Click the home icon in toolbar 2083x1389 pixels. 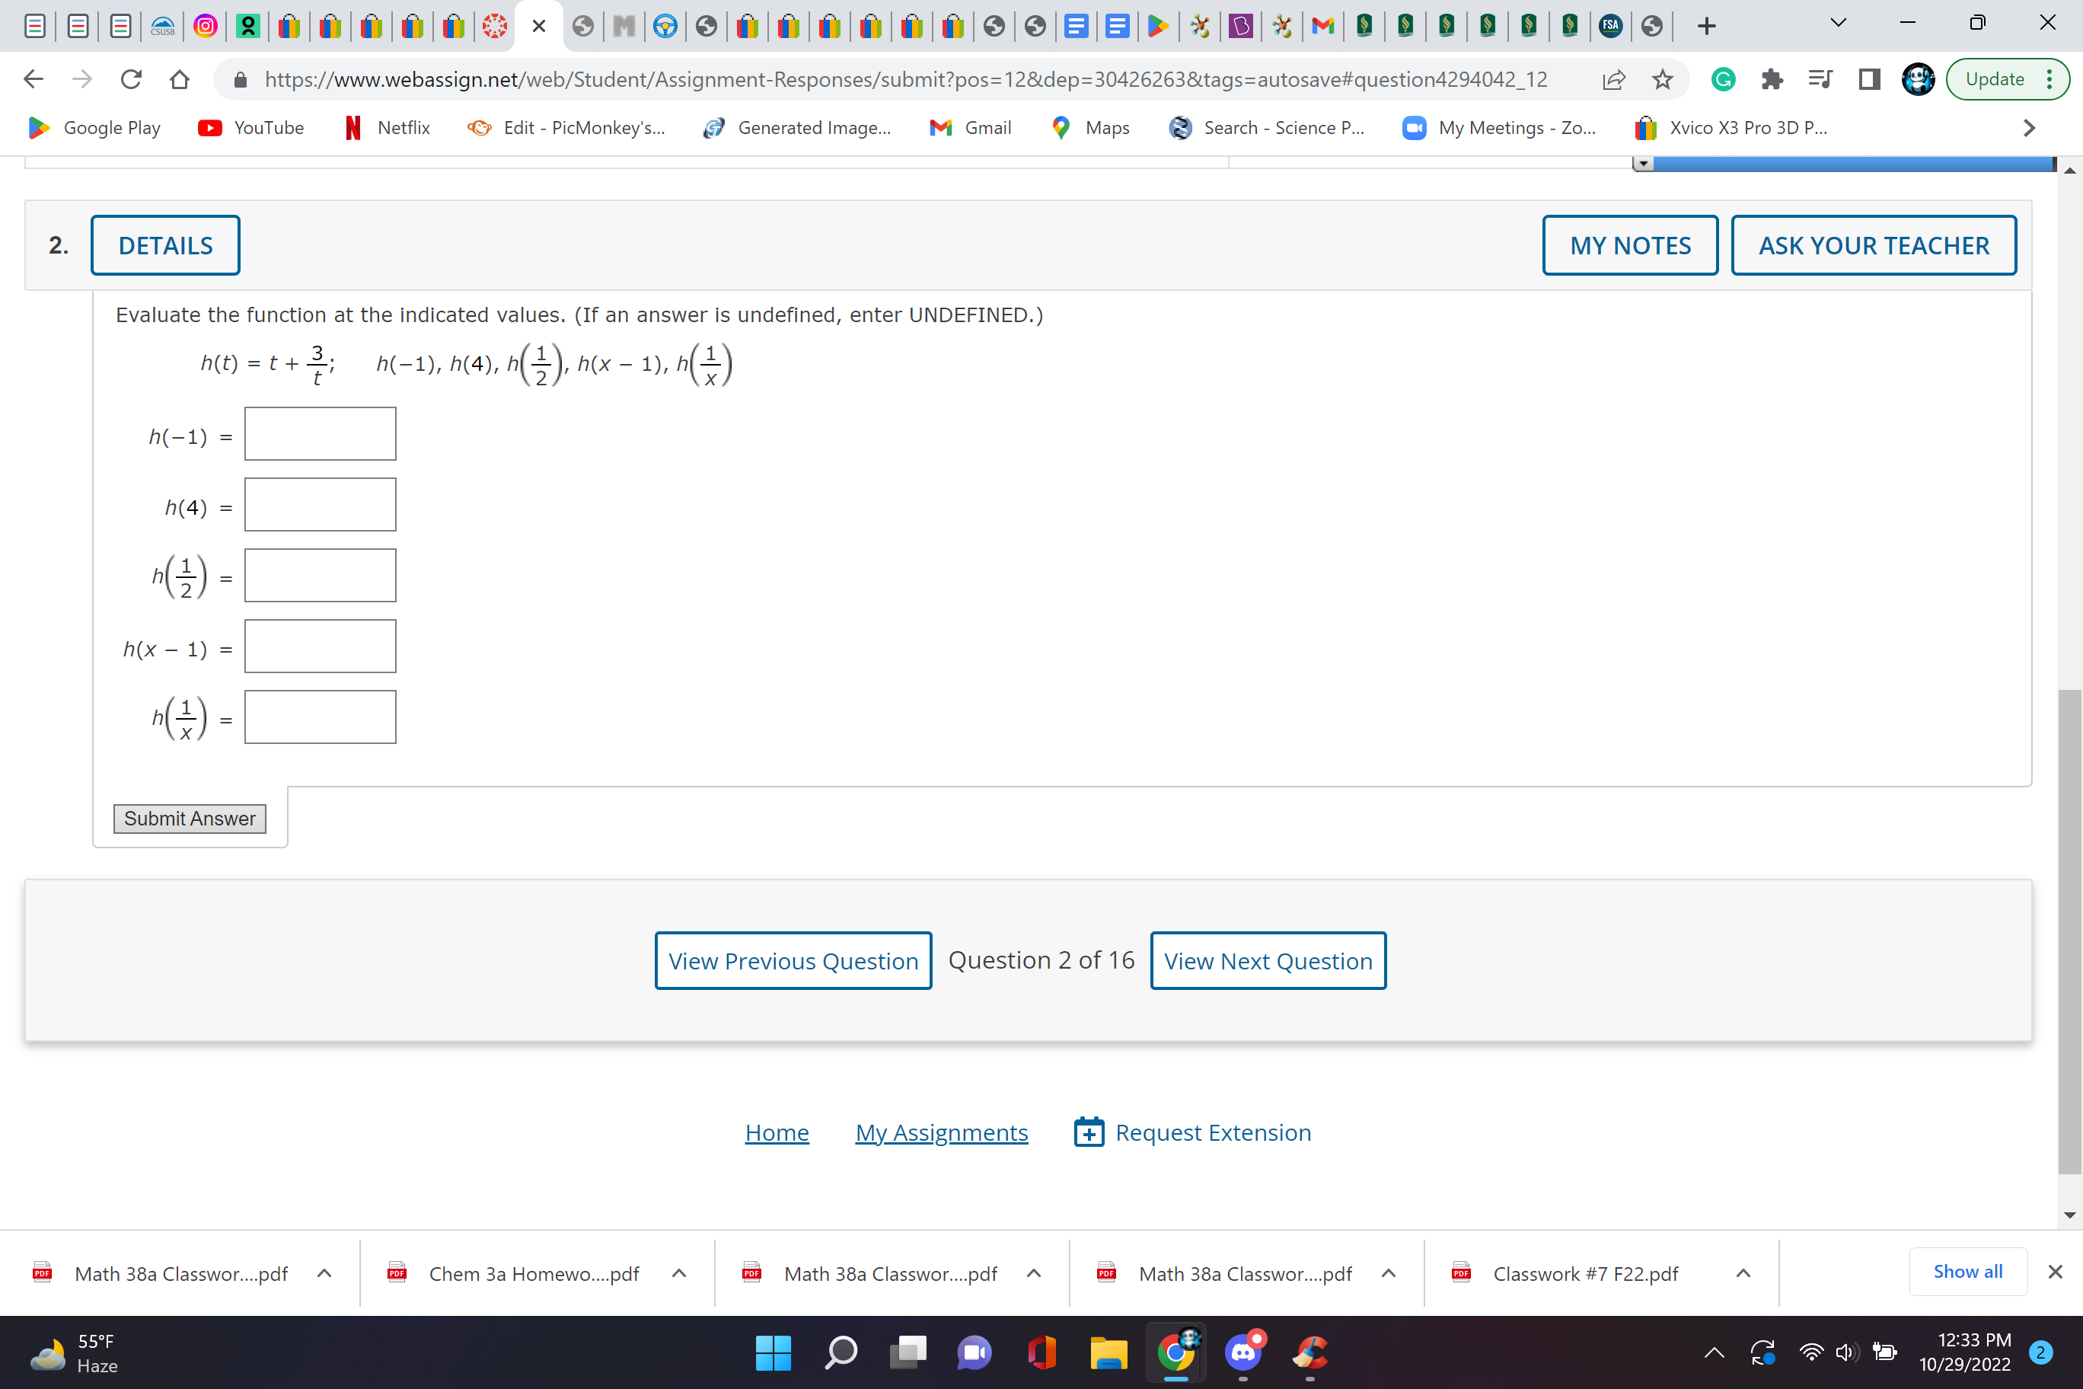click(x=180, y=80)
